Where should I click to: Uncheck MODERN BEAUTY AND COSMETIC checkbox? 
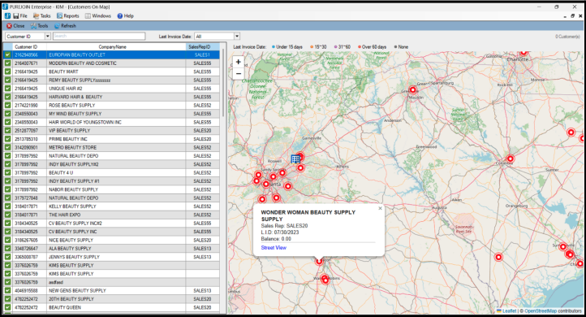(7, 63)
